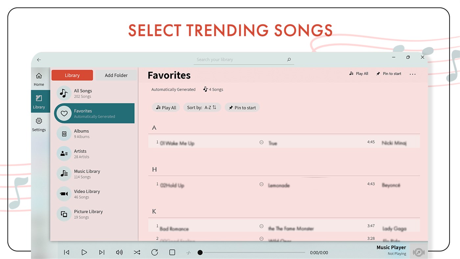Viewport: 460px width, 259px height.
Task: Remove Wake Me Up from Favorites
Action: [x=261, y=142]
